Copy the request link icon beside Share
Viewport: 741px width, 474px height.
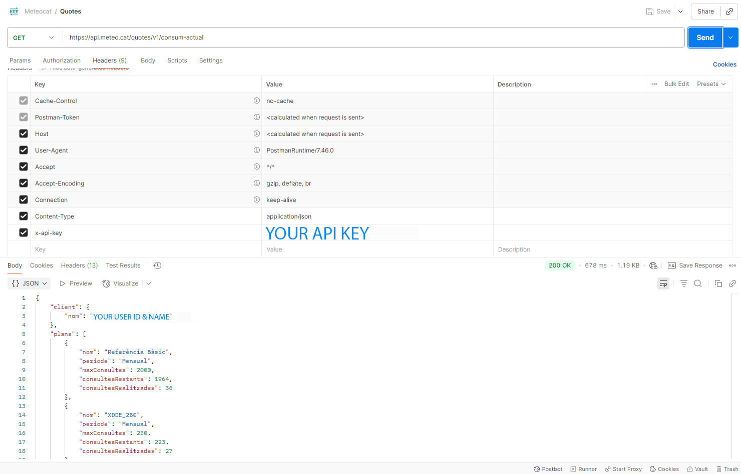(x=729, y=11)
